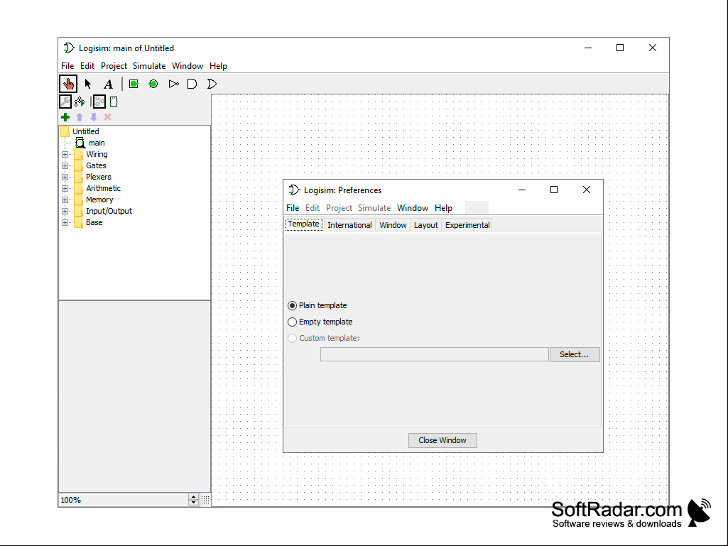Decrease zoom with the down stepper arrow
Viewport: 728px width, 546px height.
pos(194,503)
